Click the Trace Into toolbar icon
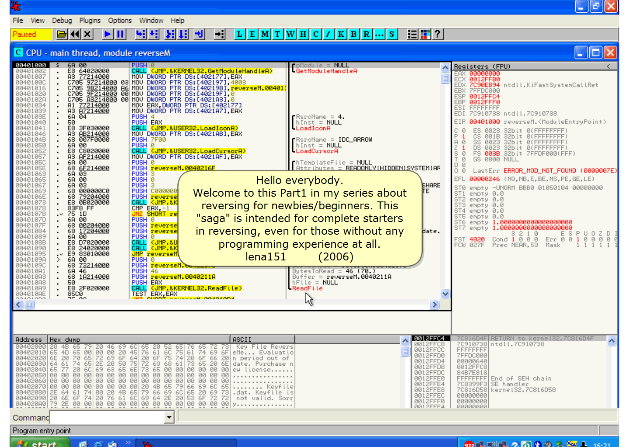This screenshot has width=629, height=447. click(170, 34)
